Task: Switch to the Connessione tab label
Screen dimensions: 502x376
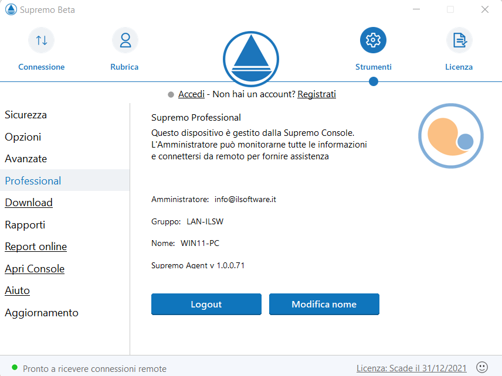Action: 41,67
